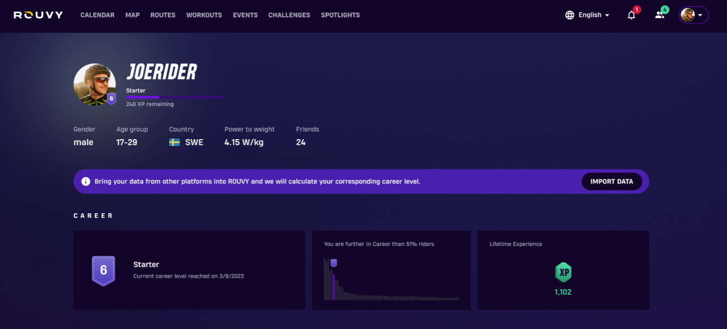The image size is (727, 329).
Task: Click the Friends count 24
Action: 301,142
